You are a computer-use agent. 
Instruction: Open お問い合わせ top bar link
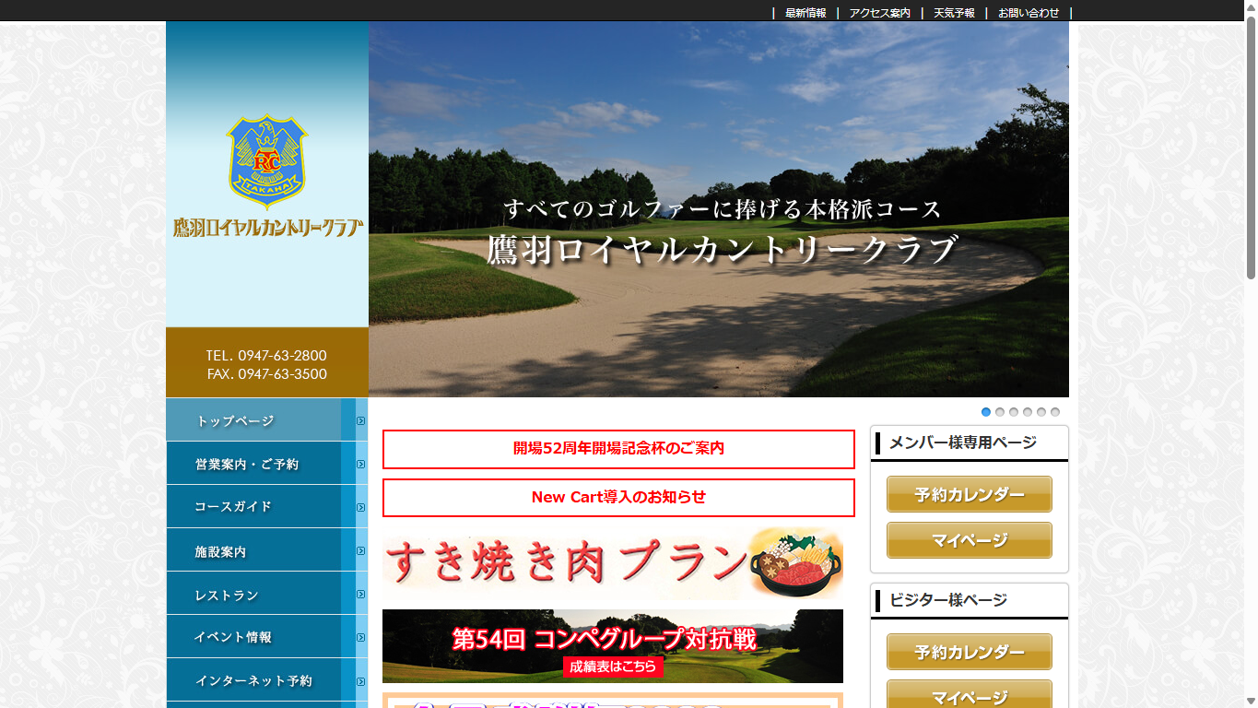(x=1029, y=13)
